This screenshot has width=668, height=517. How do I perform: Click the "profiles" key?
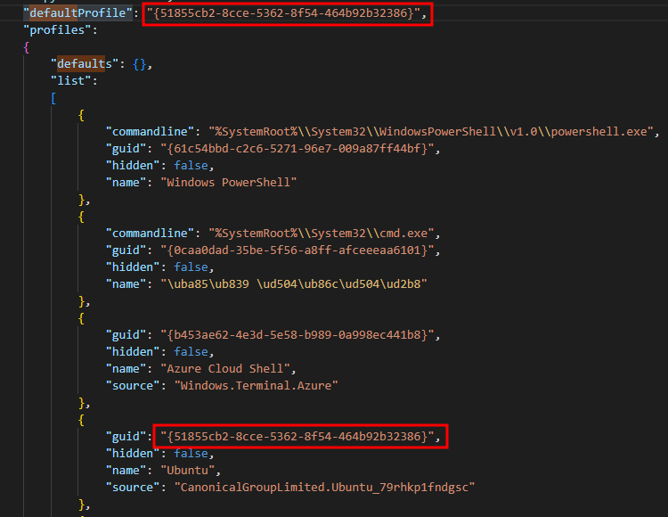(57, 29)
